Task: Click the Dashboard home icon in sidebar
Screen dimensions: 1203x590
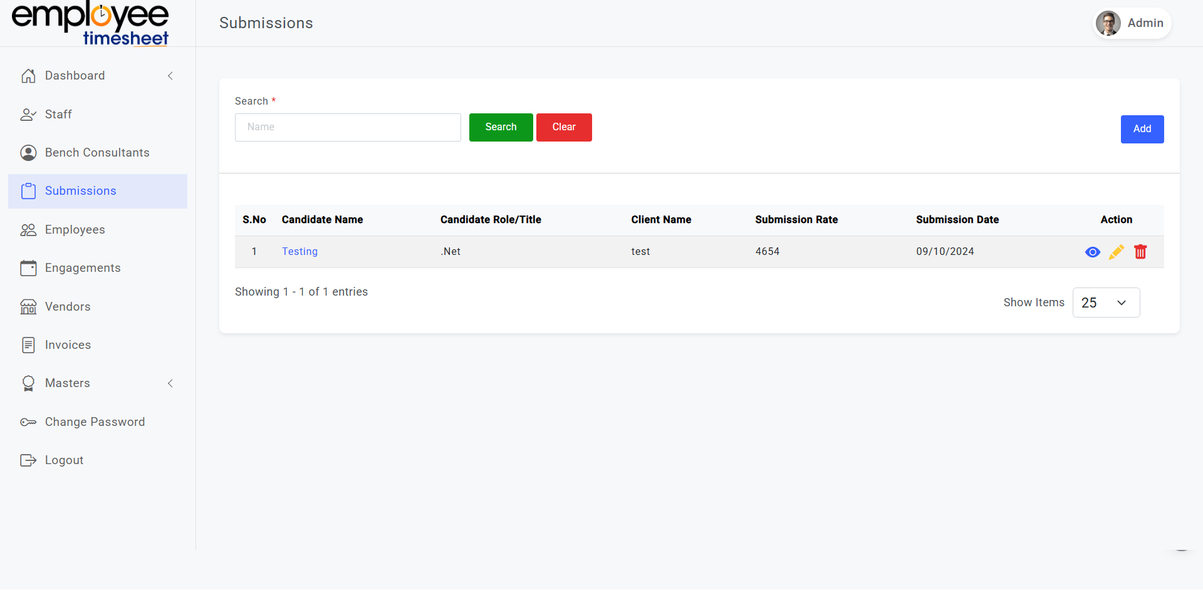Action: (x=28, y=76)
